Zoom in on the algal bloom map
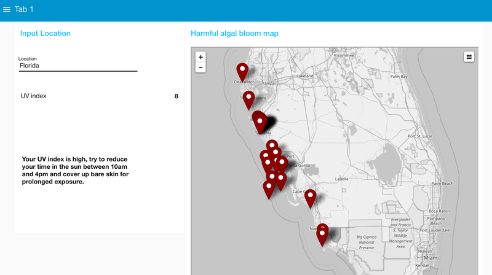The image size is (492, 275). pos(200,56)
